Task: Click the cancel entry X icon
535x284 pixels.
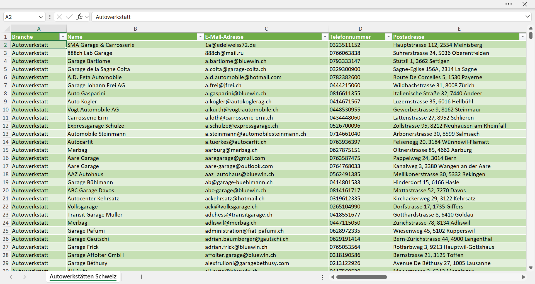Action: (59, 17)
